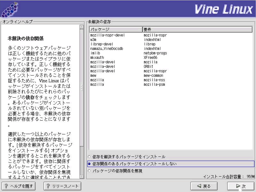This screenshot has height=192, width=256.
Task: Click the left arrow icon on 戻る
Action: (199, 186)
